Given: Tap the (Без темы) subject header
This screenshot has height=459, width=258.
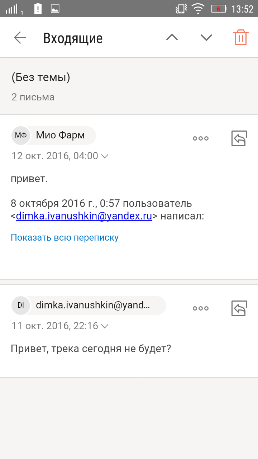Looking at the screenshot, I should click(x=40, y=77).
